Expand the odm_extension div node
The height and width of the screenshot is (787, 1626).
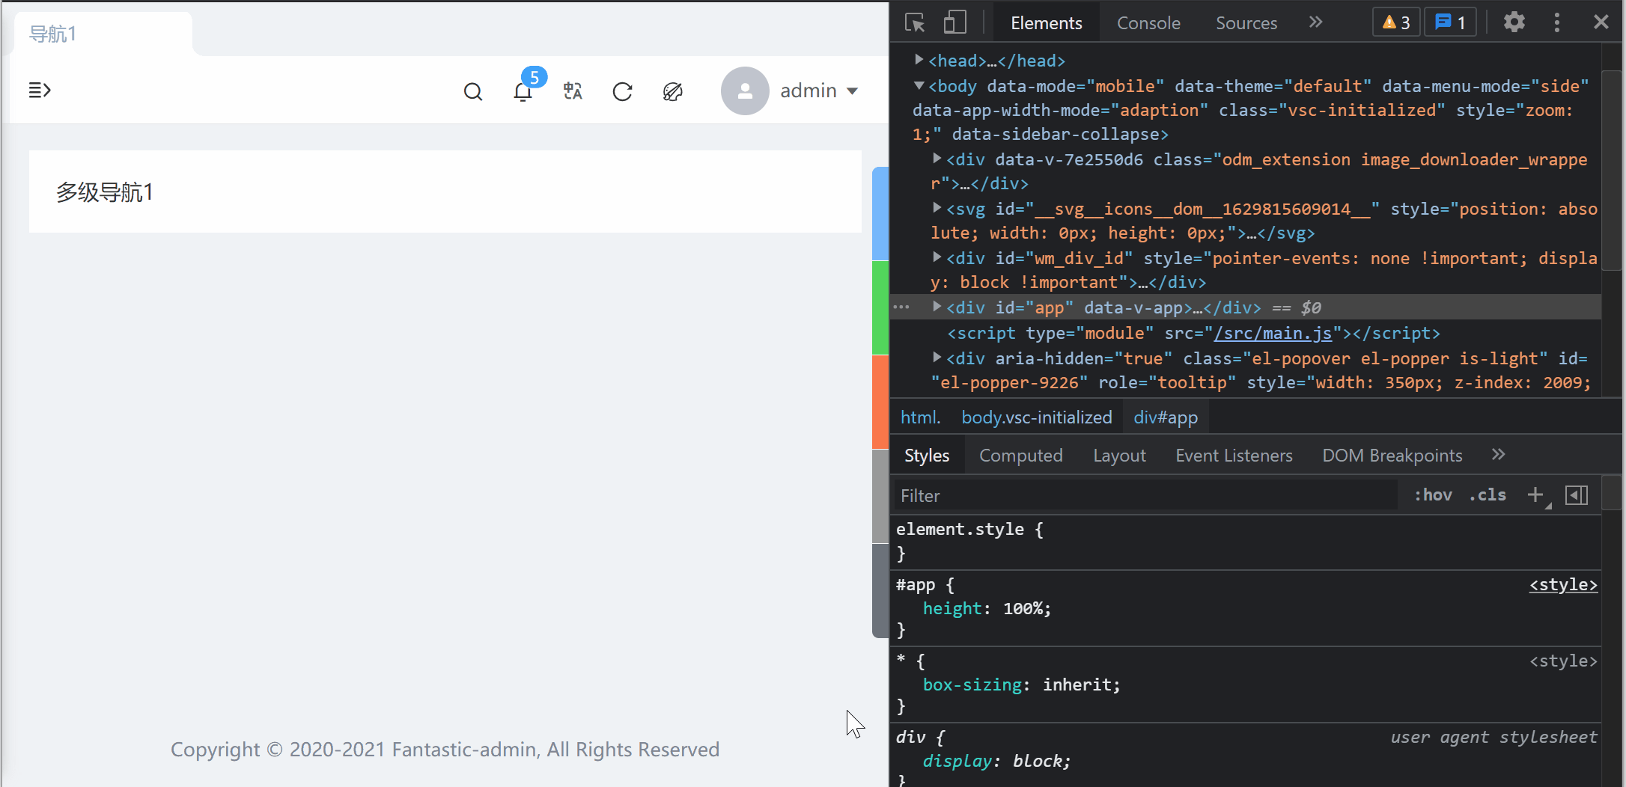tap(937, 159)
